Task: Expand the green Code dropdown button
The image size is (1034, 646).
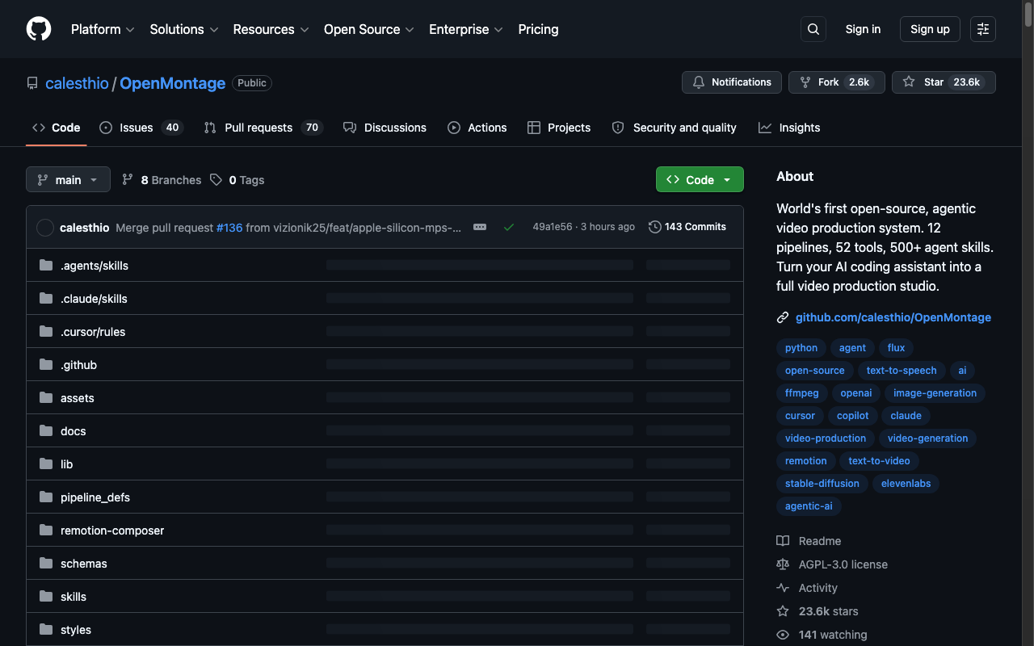Action: tap(700, 179)
